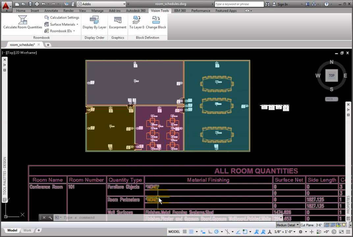
Task: Click the MODEL space button in status bar
Action: 174,232
